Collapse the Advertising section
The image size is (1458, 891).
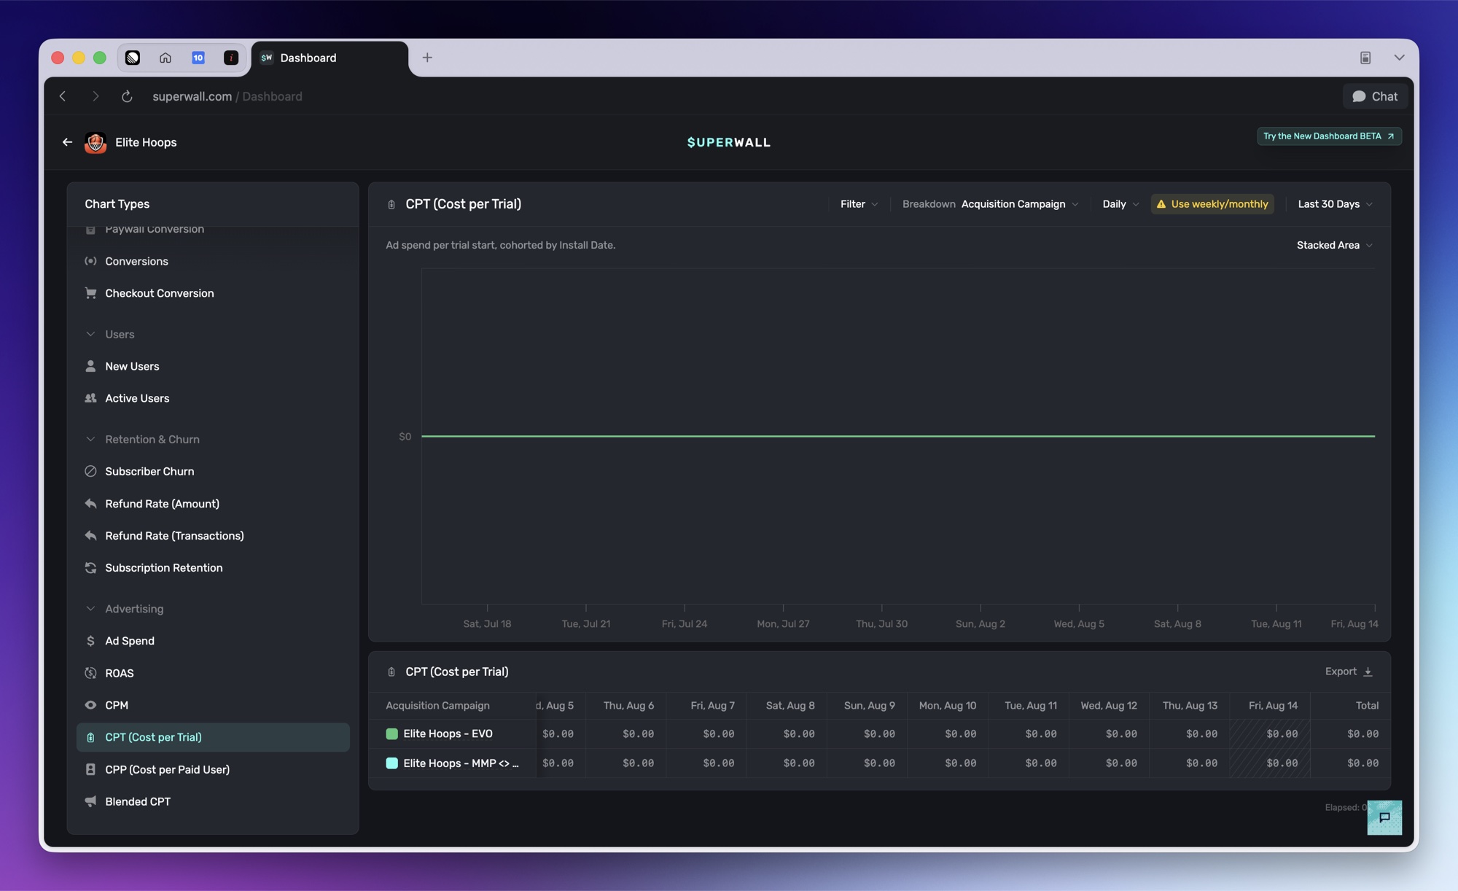click(90, 608)
